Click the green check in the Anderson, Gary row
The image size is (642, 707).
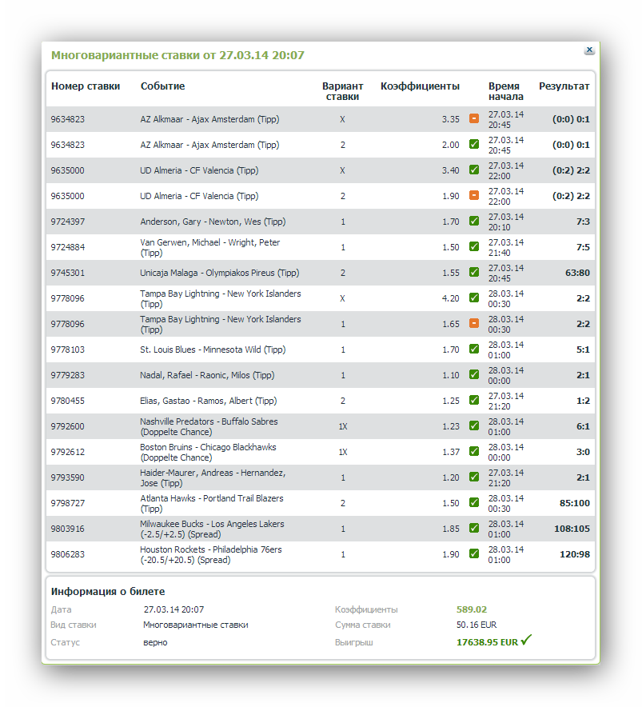tap(474, 221)
